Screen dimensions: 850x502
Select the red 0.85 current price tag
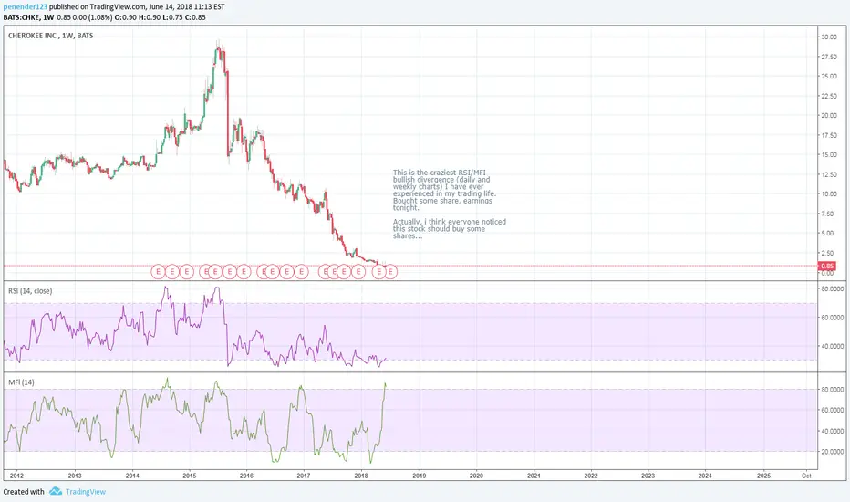tap(827, 266)
